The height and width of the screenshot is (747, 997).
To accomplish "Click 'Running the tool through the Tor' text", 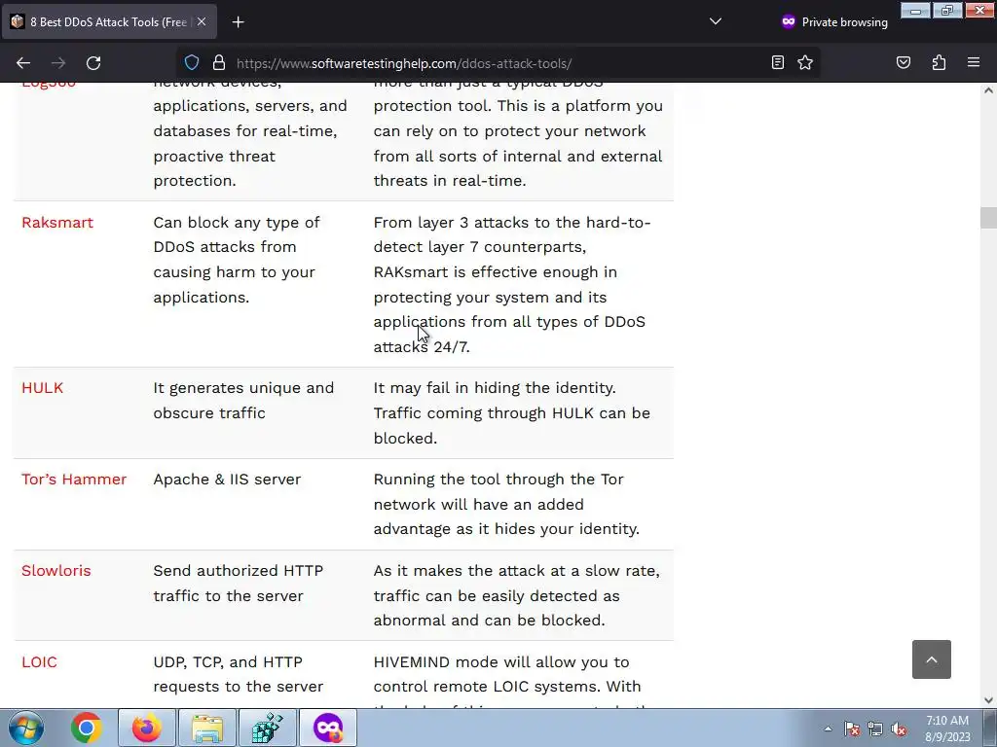I will pos(498,480).
